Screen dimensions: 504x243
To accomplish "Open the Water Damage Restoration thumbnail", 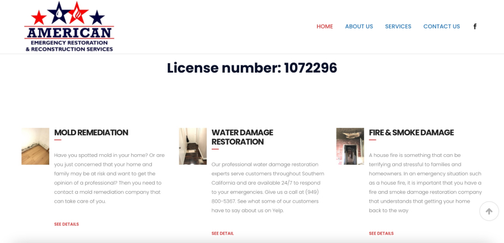I will click(193, 146).
